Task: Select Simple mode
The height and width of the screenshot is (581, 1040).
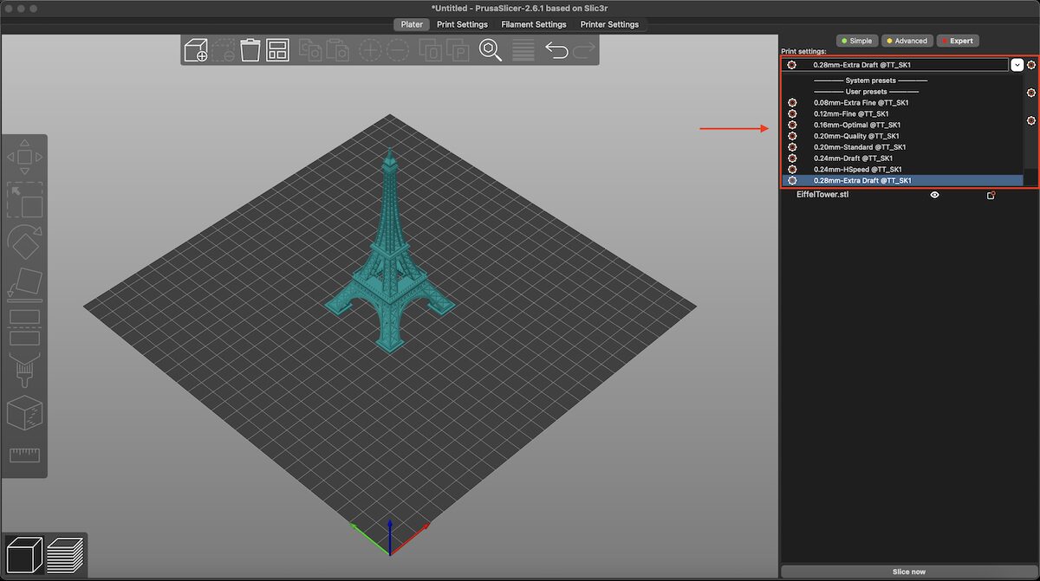Action: click(855, 41)
